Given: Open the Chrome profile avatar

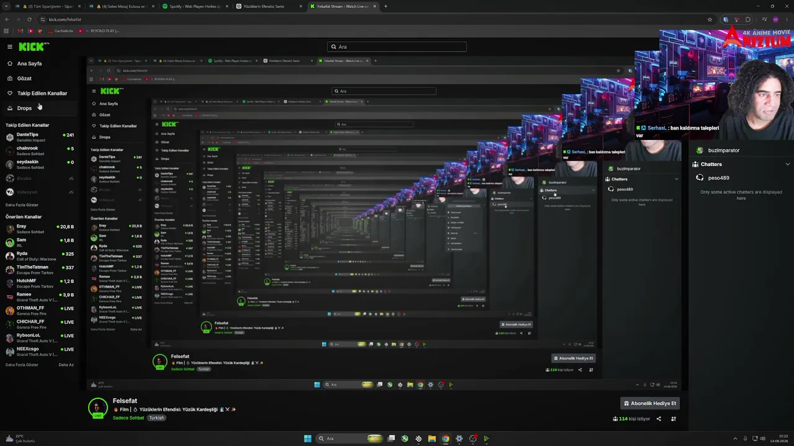Looking at the screenshot, I should [x=775, y=19].
